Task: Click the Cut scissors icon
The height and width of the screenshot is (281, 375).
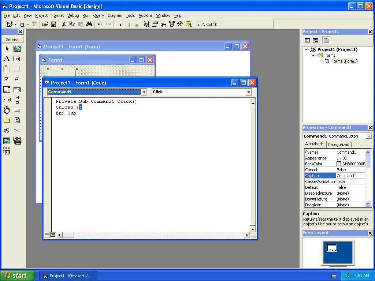Action: coord(64,25)
